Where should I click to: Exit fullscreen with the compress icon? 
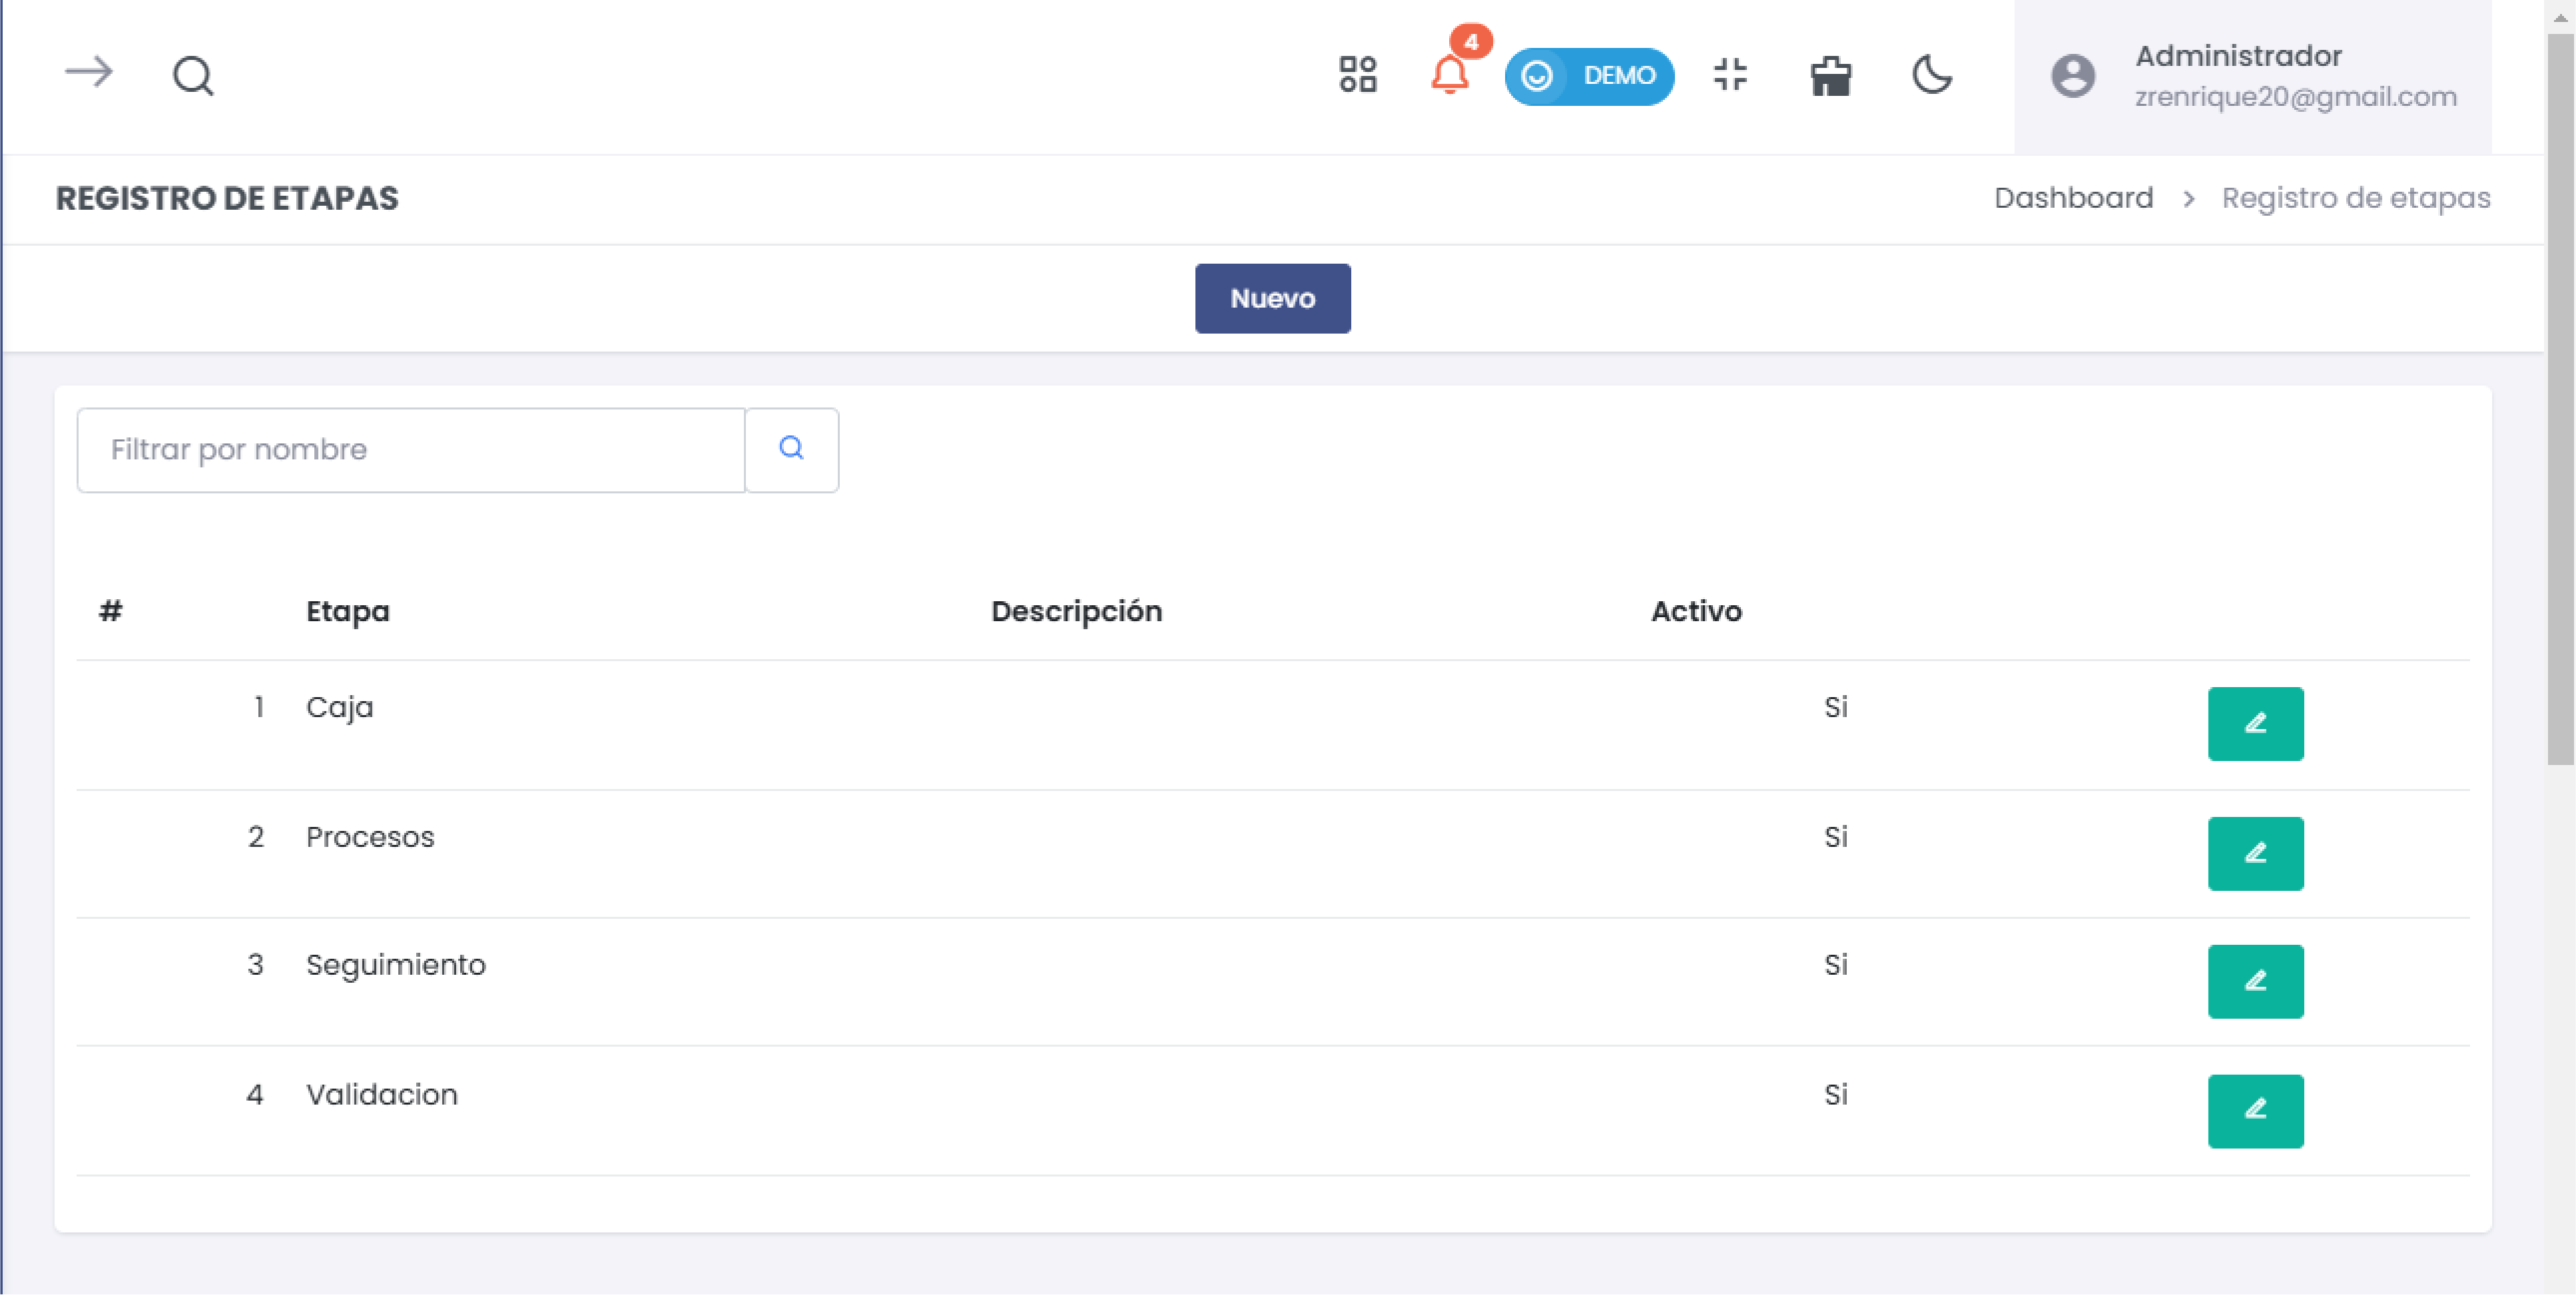1730,75
